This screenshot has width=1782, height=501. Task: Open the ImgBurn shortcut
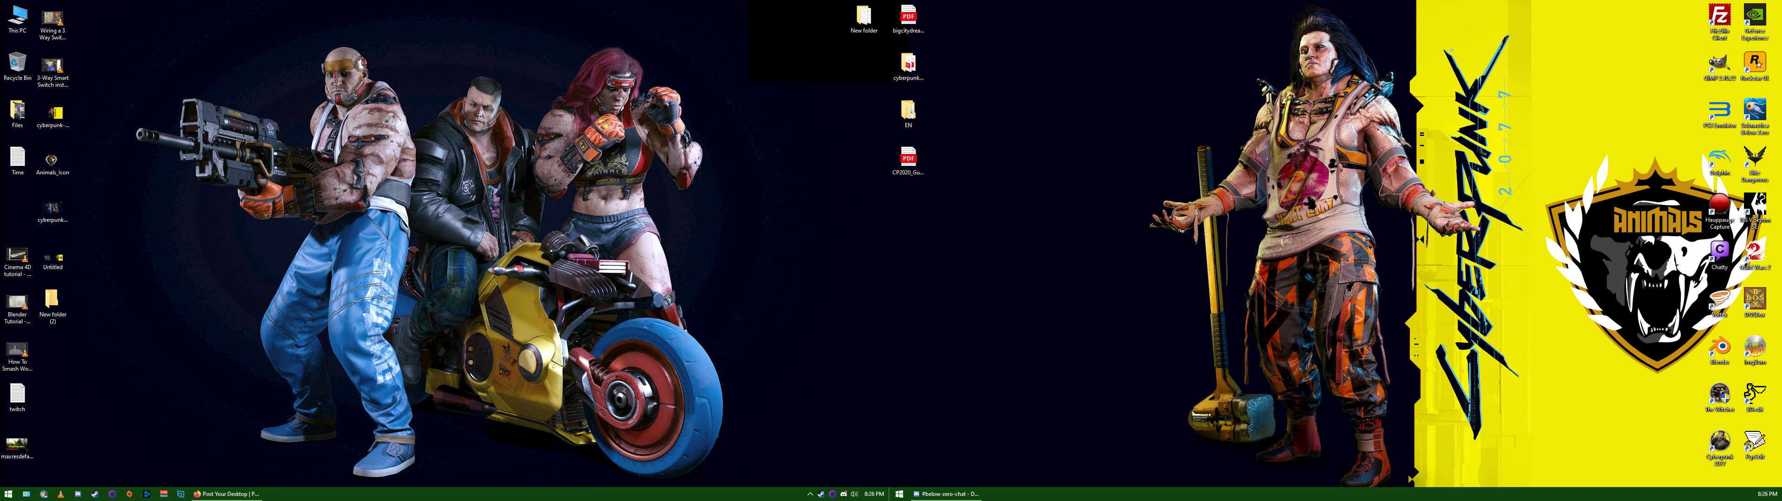point(1755,351)
